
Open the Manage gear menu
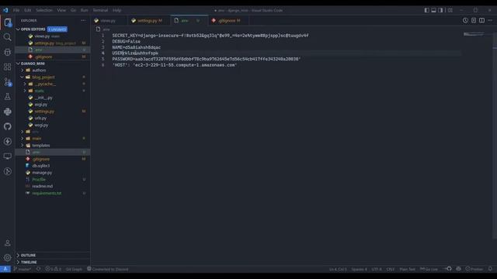[8, 258]
